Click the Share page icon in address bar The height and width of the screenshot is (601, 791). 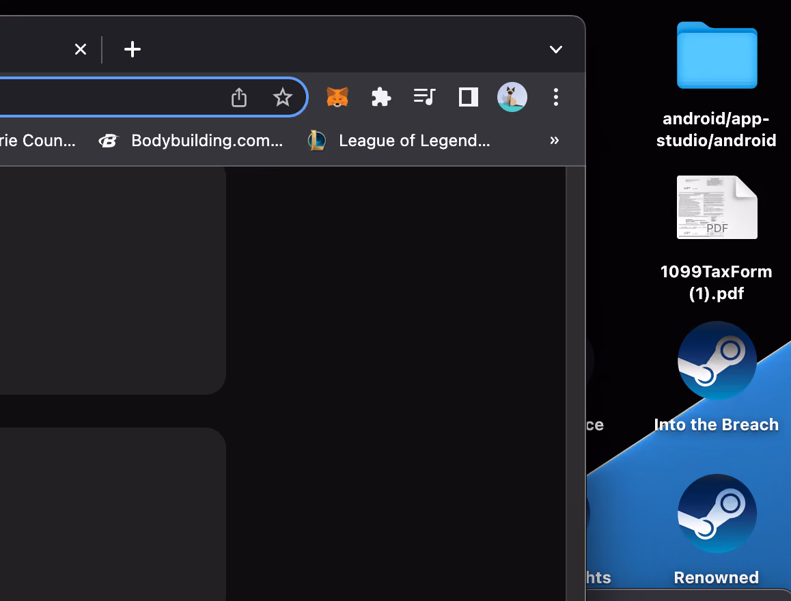239,97
